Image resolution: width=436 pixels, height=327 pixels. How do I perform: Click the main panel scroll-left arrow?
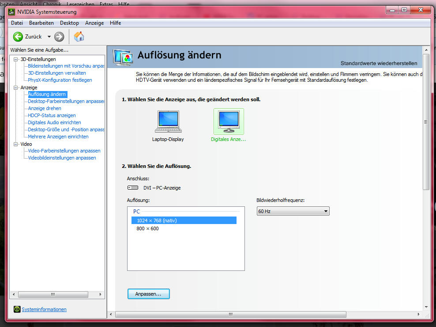point(111,314)
